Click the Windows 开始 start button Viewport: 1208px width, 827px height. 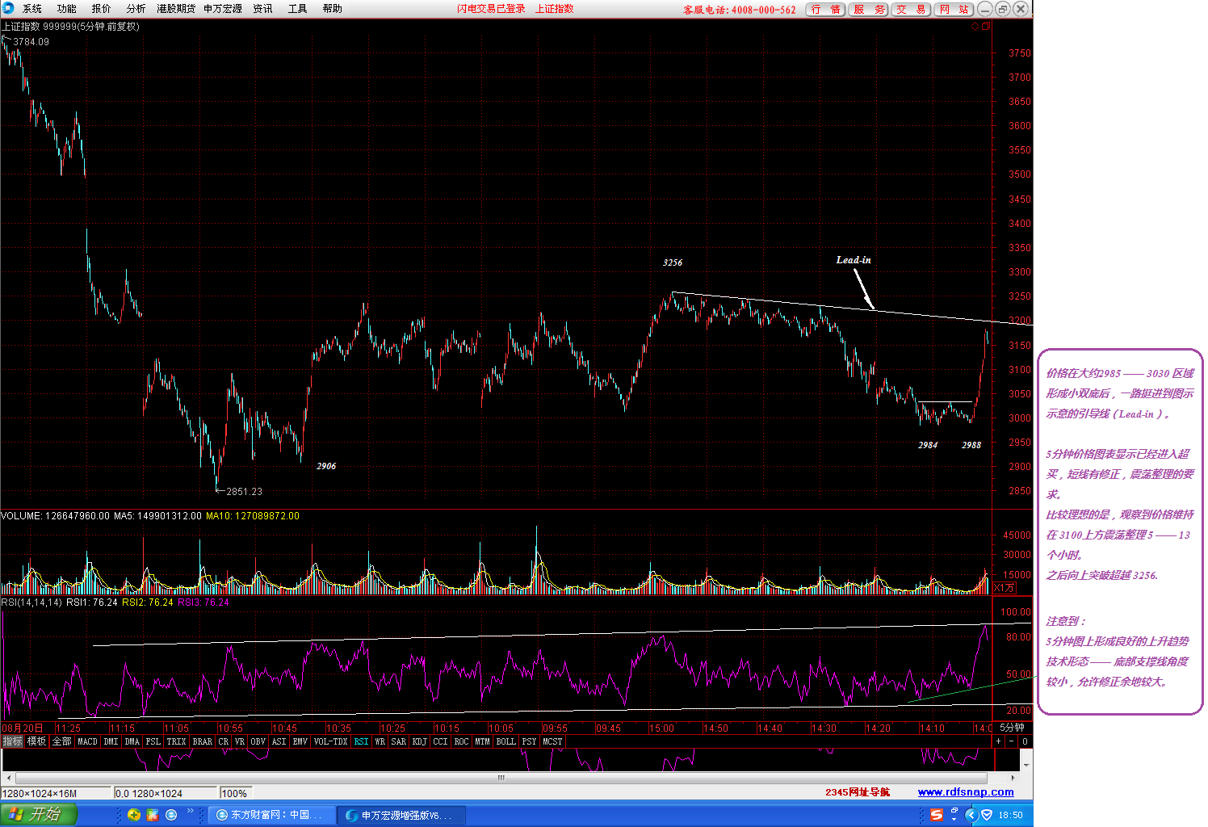tap(38, 815)
